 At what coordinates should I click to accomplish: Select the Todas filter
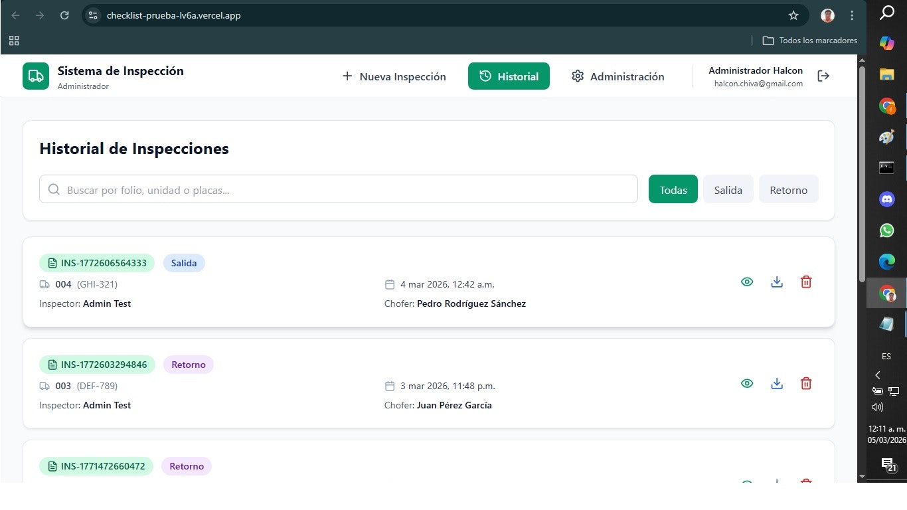[673, 189]
